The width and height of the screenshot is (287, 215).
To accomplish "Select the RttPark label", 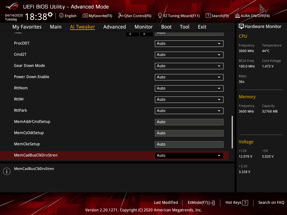I will [x=20, y=110].
